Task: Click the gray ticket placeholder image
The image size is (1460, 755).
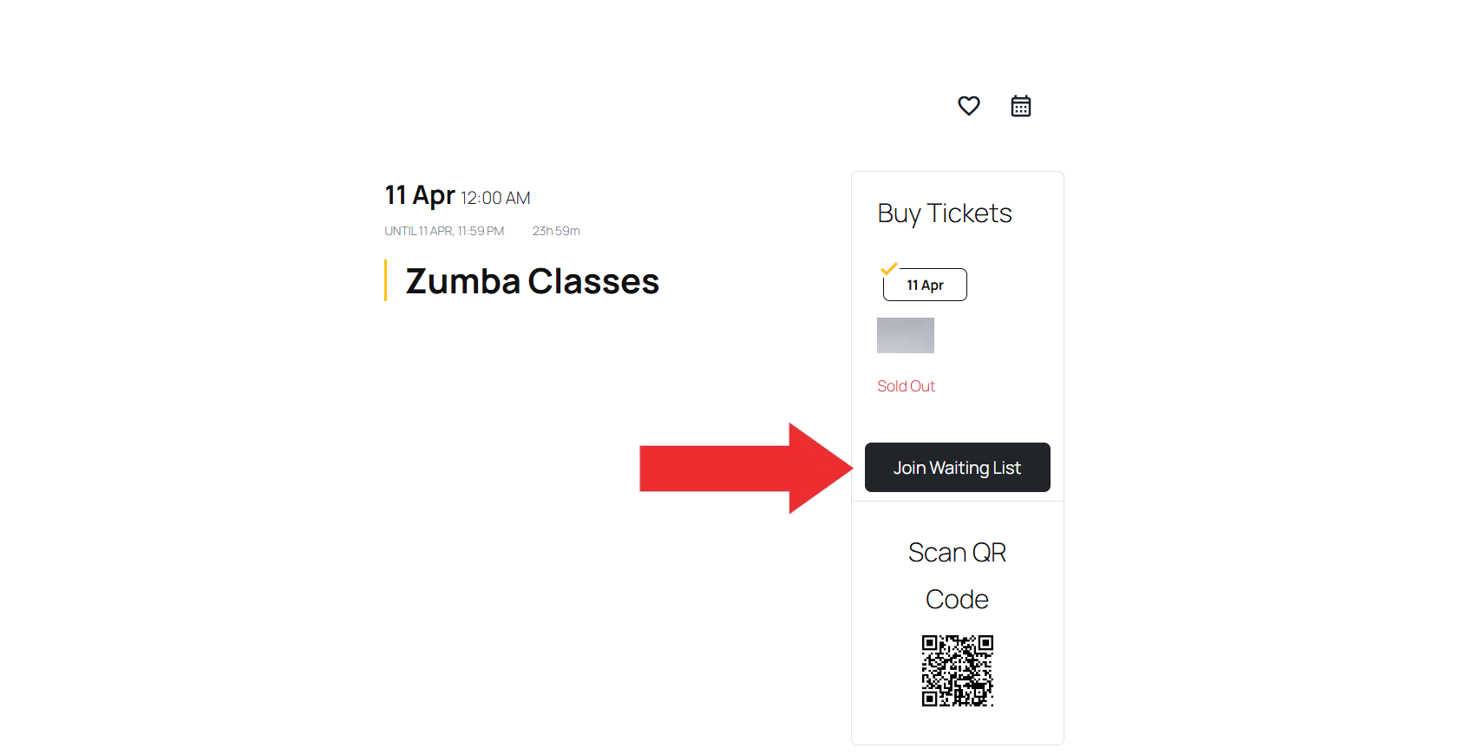Action: (905, 335)
